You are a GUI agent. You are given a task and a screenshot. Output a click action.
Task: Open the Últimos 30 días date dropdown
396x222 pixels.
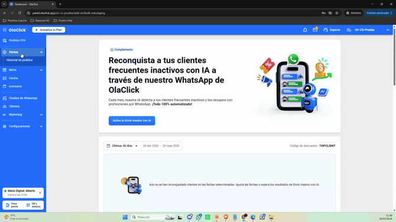pyautogui.click(x=122, y=146)
